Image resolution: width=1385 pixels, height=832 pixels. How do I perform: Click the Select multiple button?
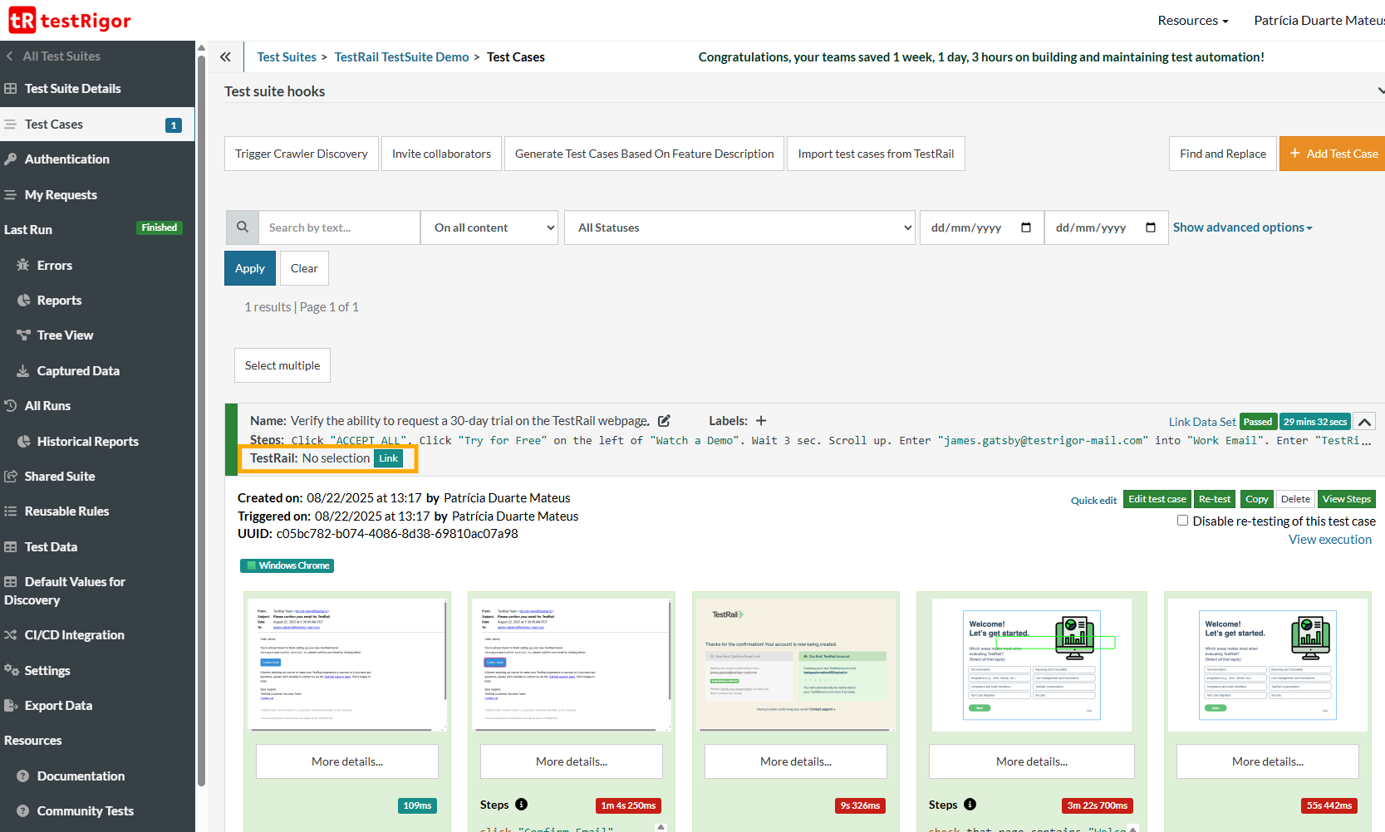[282, 365]
